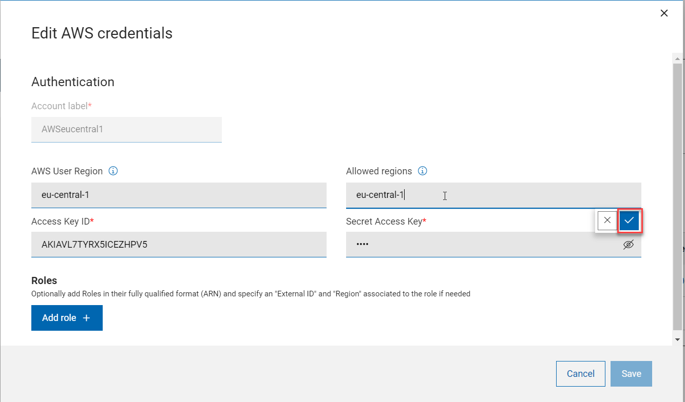Click the dialog's vertical scrollbar thumb
This screenshot has height=402, width=685.
[x=678, y=195]
